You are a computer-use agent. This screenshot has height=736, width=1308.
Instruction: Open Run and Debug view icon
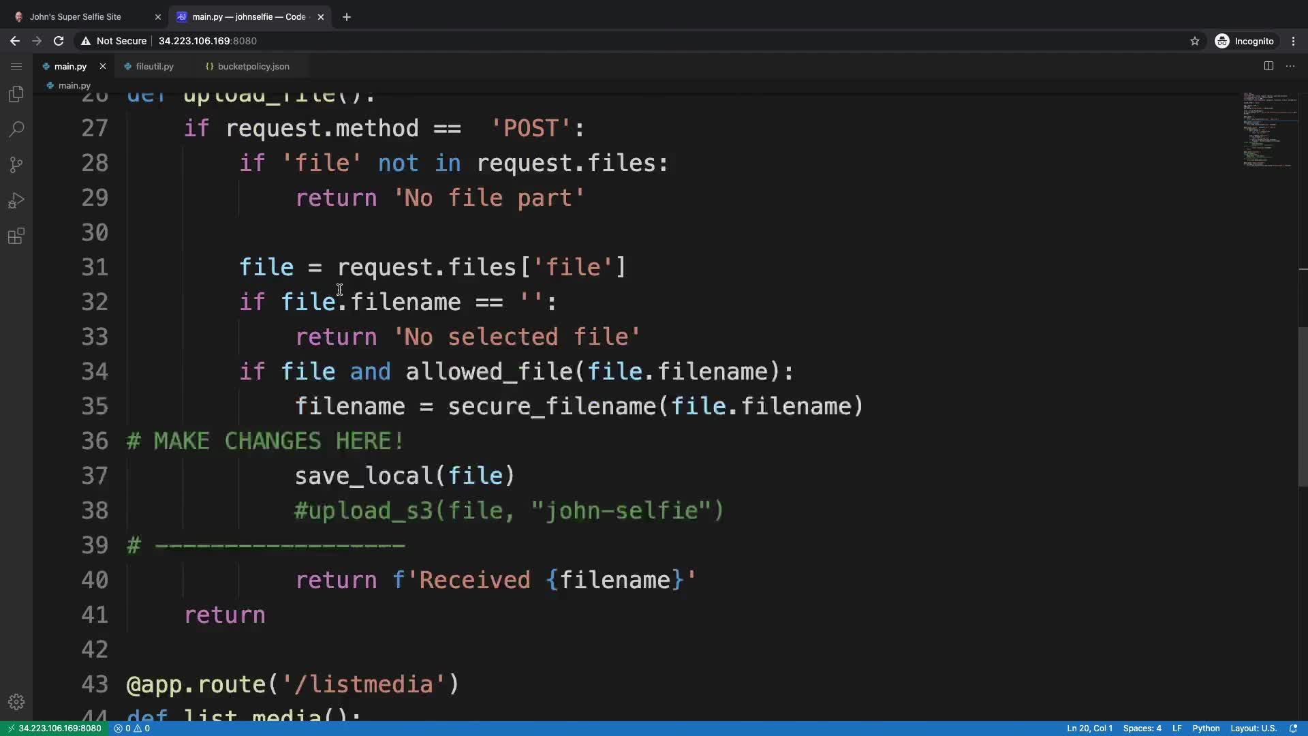pyautogui.click(x=16, y=200)
